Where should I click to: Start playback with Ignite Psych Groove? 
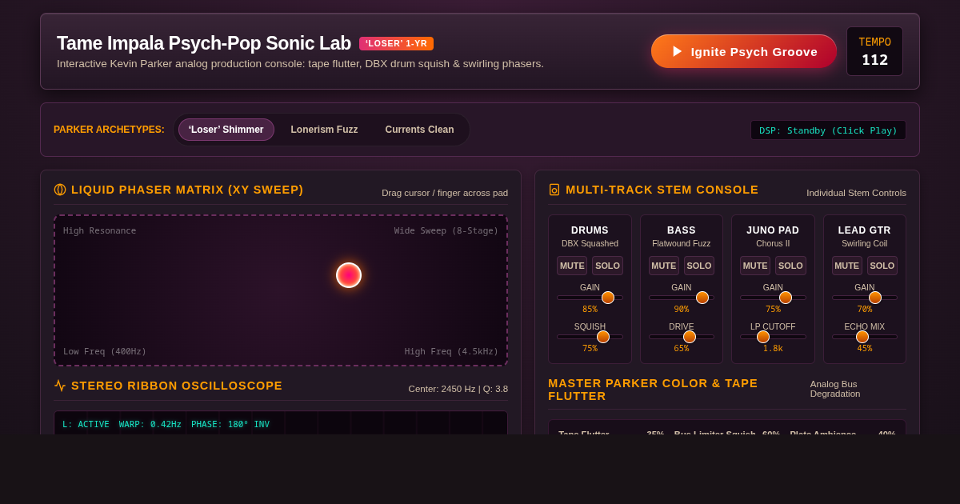744,51
